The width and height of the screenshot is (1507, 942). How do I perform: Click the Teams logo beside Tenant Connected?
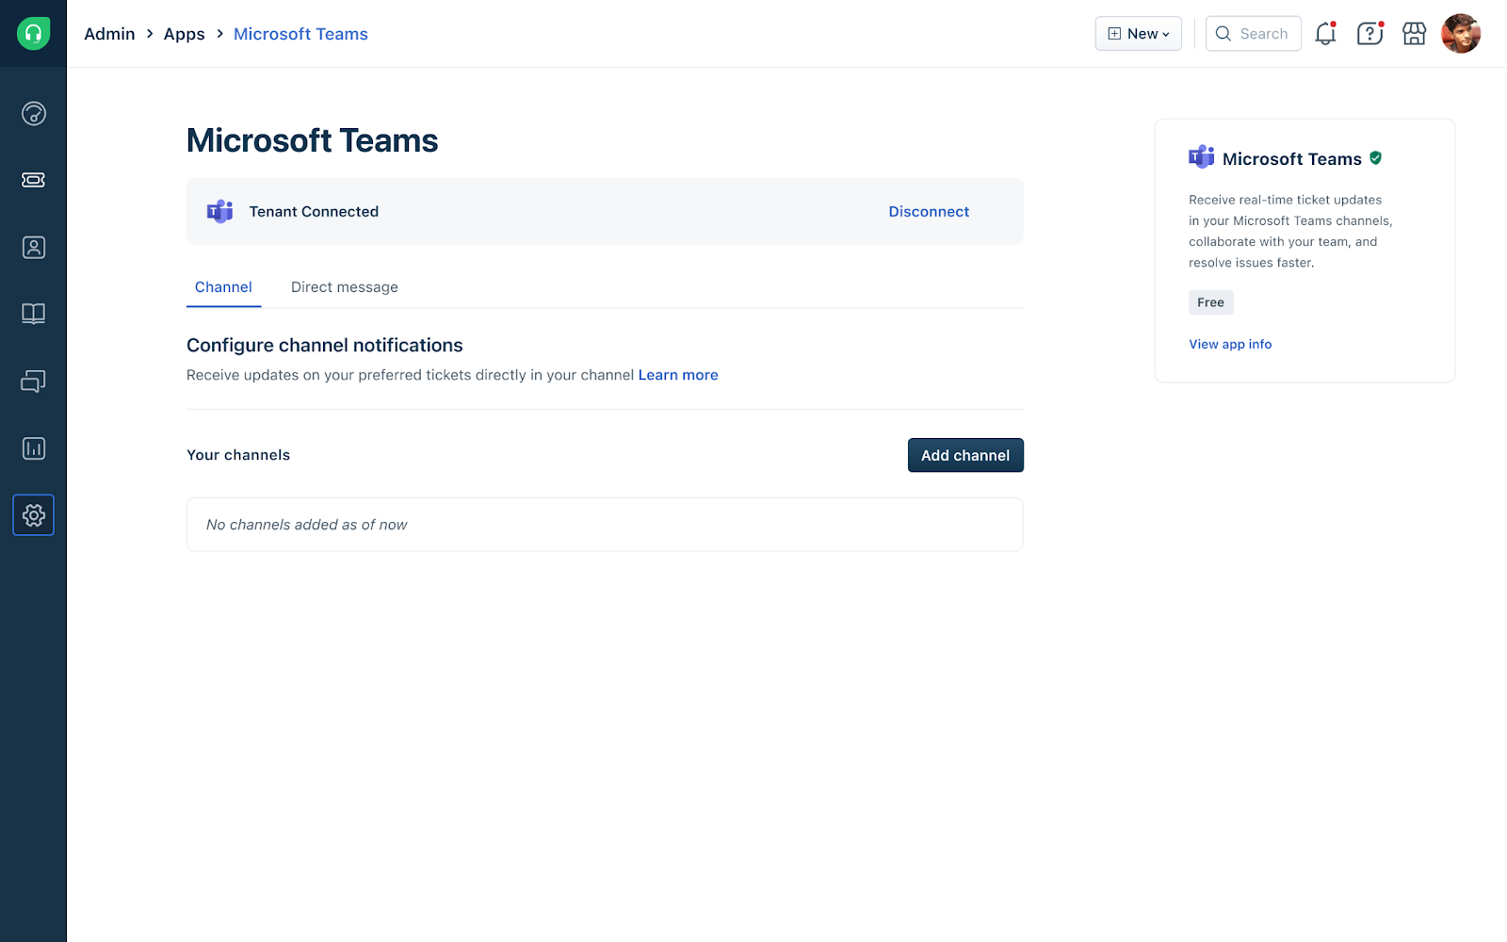pos(220,212)
